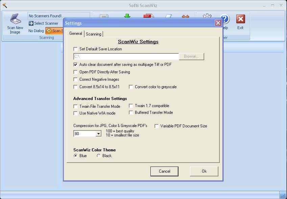Enable Variable PDF Document Size
Image resolution: width=287 pixels, height=199 pixels.
click(x=157, y=126)
